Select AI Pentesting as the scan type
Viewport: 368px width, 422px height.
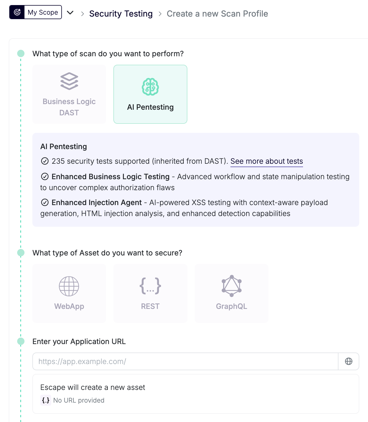(x=150, y=94)
